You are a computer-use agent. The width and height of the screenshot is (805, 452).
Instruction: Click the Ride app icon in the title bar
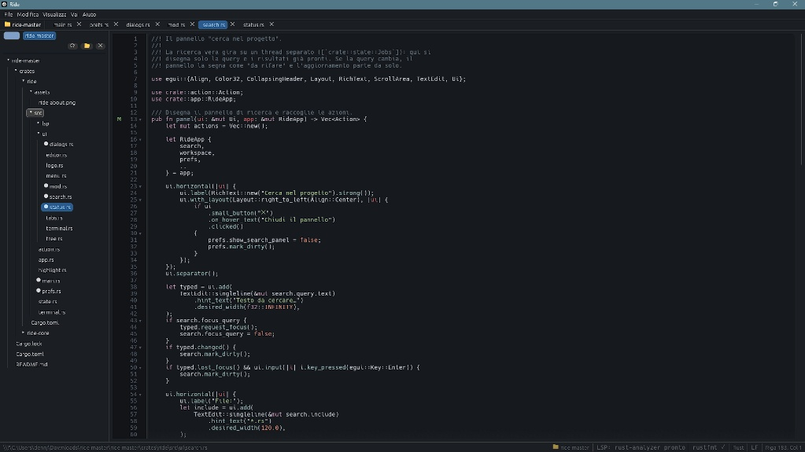(4, 4)
